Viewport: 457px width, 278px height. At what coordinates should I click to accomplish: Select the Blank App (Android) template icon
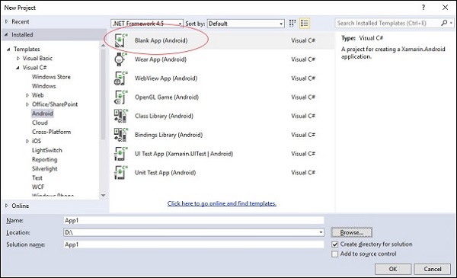click(x=120, y=40)
